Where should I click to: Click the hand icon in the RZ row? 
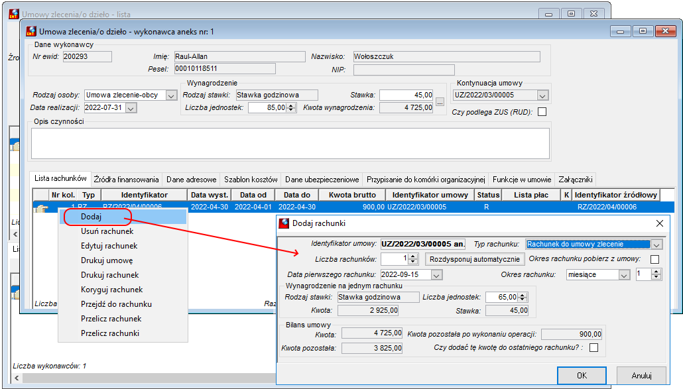[41, 208]
